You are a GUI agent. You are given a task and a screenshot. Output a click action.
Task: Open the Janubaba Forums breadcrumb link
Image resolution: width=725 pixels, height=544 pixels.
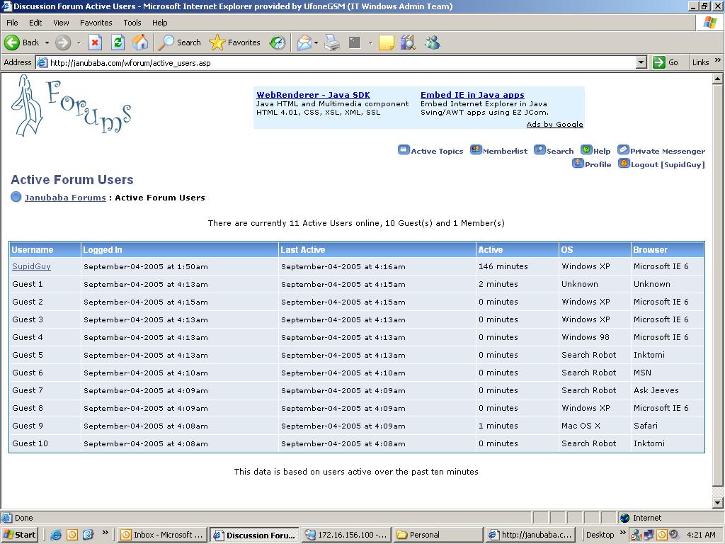pos(65,198)
